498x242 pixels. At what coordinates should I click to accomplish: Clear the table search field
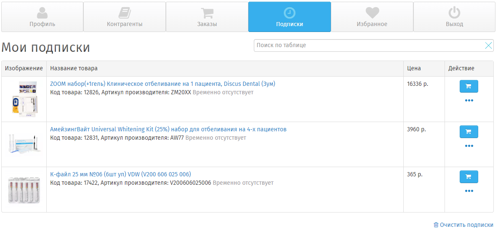[488, 45]
